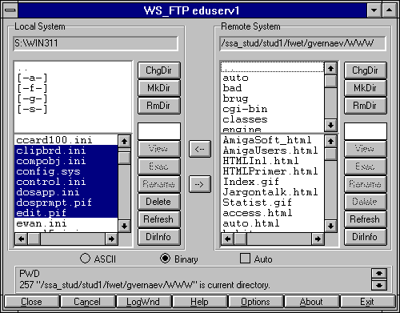400x313 pixels.
Task: Transfer files to local with left arrow button
Action: 200,149
